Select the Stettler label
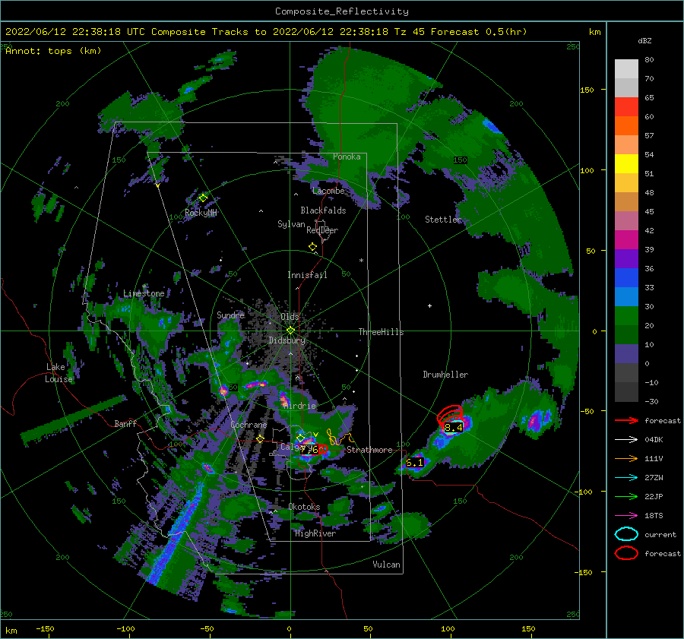Viewport: 684px width, 639px height. (443, 220)
